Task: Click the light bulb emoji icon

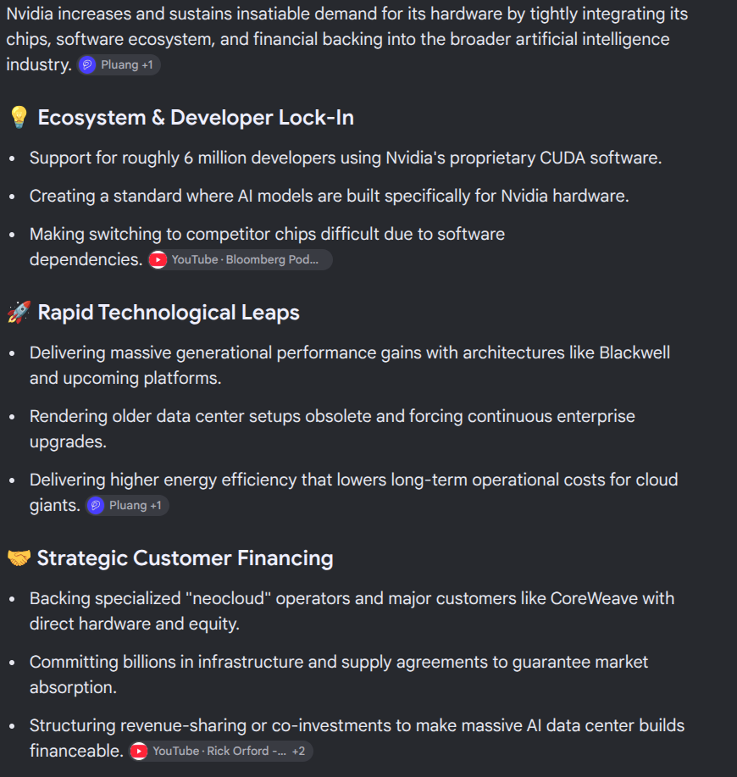Action: (19, 118)
